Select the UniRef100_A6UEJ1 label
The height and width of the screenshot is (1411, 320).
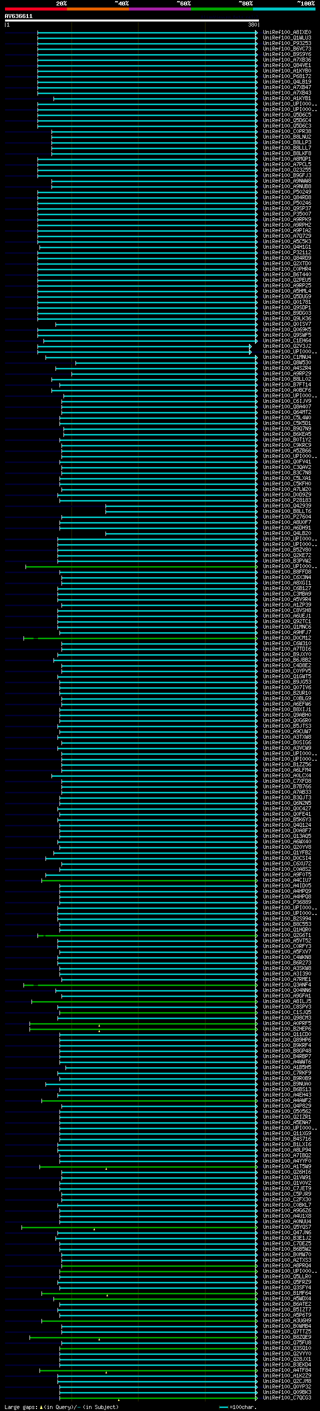pos(286,616)
